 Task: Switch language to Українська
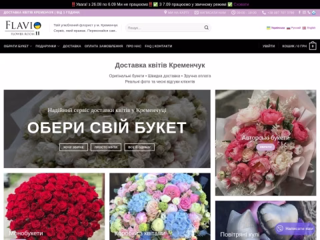pyautogui.click(x=278, y=28)
